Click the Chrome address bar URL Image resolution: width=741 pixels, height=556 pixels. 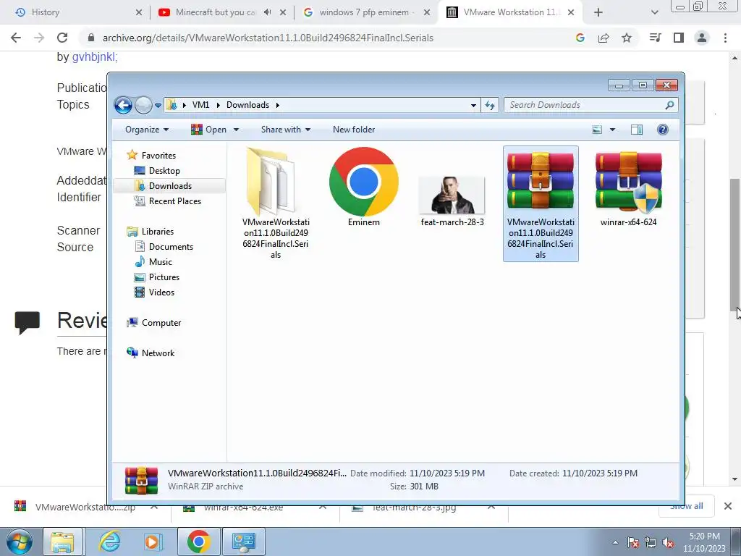(268, 38)
